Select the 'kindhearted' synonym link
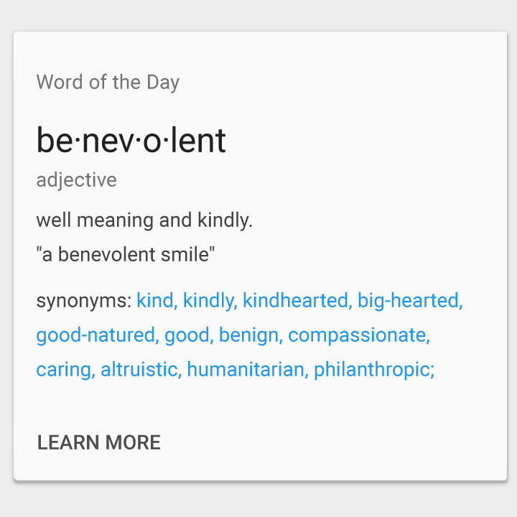 tap(295, 300)
